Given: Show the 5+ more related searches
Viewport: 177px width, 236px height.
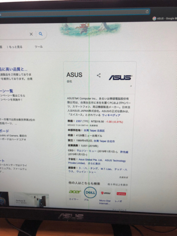Looking at the screenshot, I should pos(118,184).
